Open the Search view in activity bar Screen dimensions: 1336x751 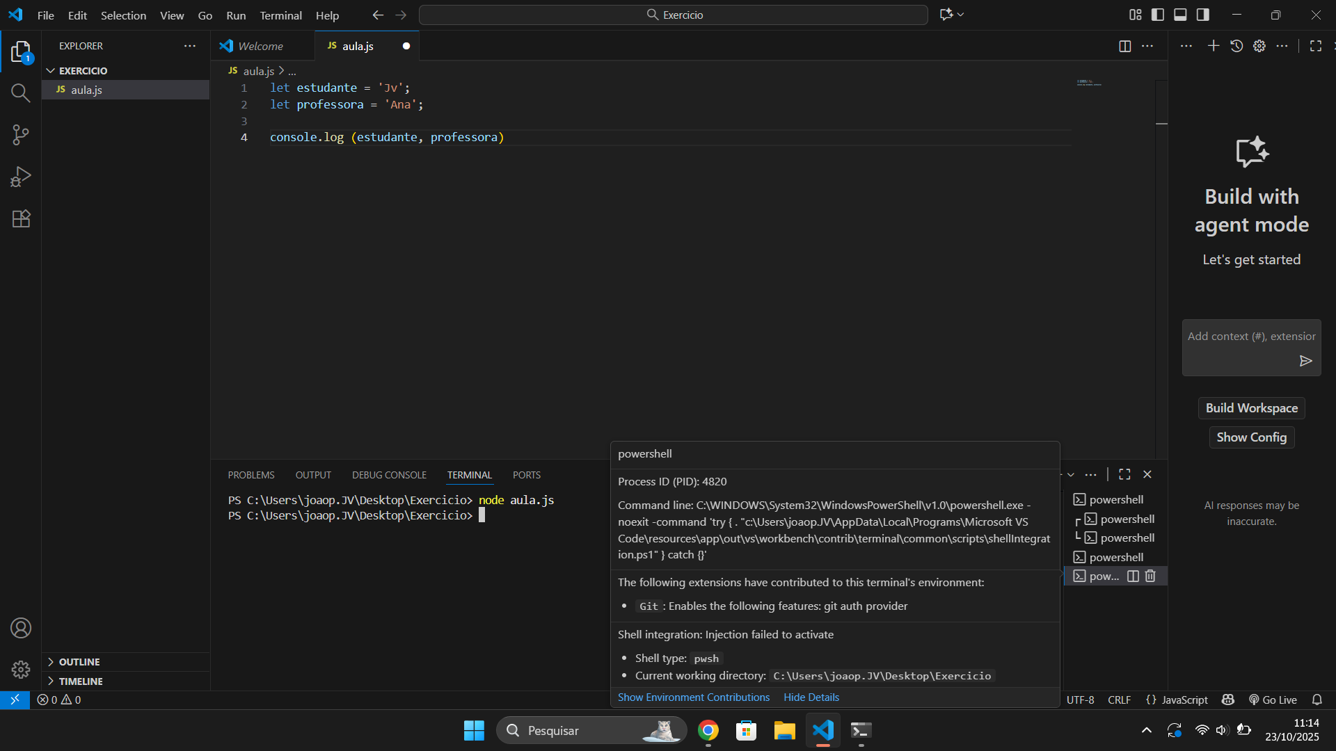pos(21,93)
